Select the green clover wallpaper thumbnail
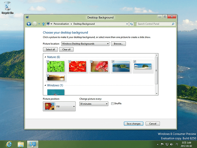 tap(56, 66)
